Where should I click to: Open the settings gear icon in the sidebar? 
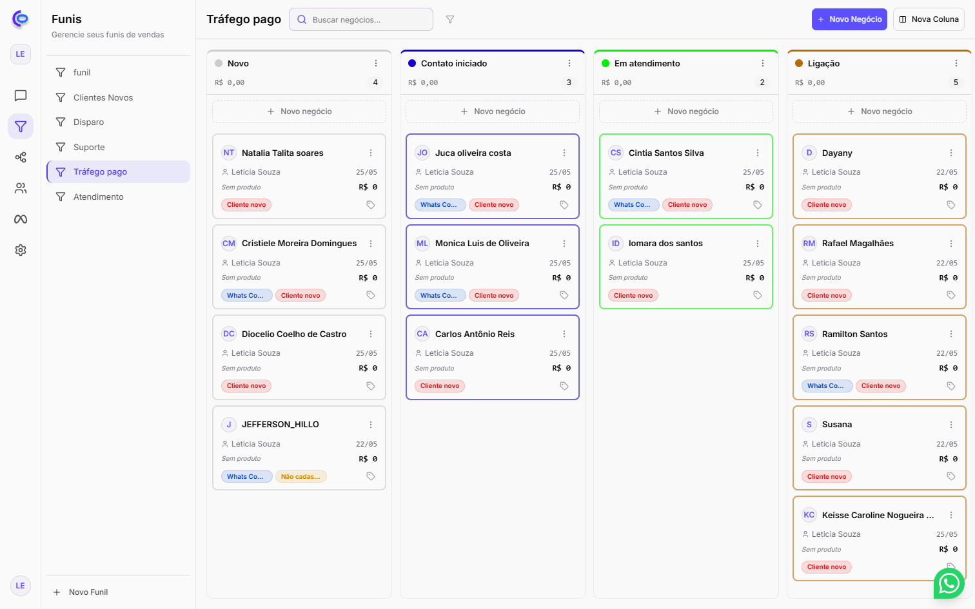coord(21,250)
